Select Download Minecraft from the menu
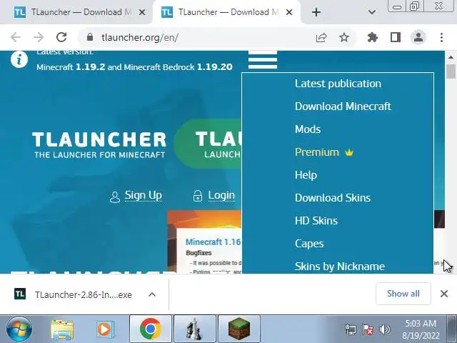457x343 pixels. tap(343, 106)
